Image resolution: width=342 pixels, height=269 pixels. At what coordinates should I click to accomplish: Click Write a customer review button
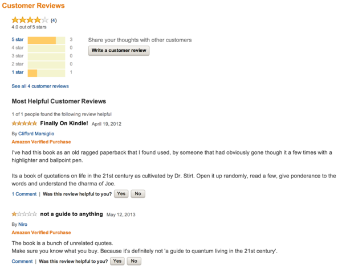[119, 51]
